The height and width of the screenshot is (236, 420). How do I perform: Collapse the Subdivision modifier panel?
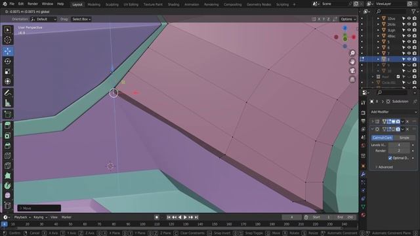[372, 129]
